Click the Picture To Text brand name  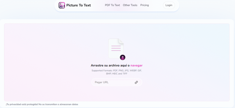(x=79, y=5)
